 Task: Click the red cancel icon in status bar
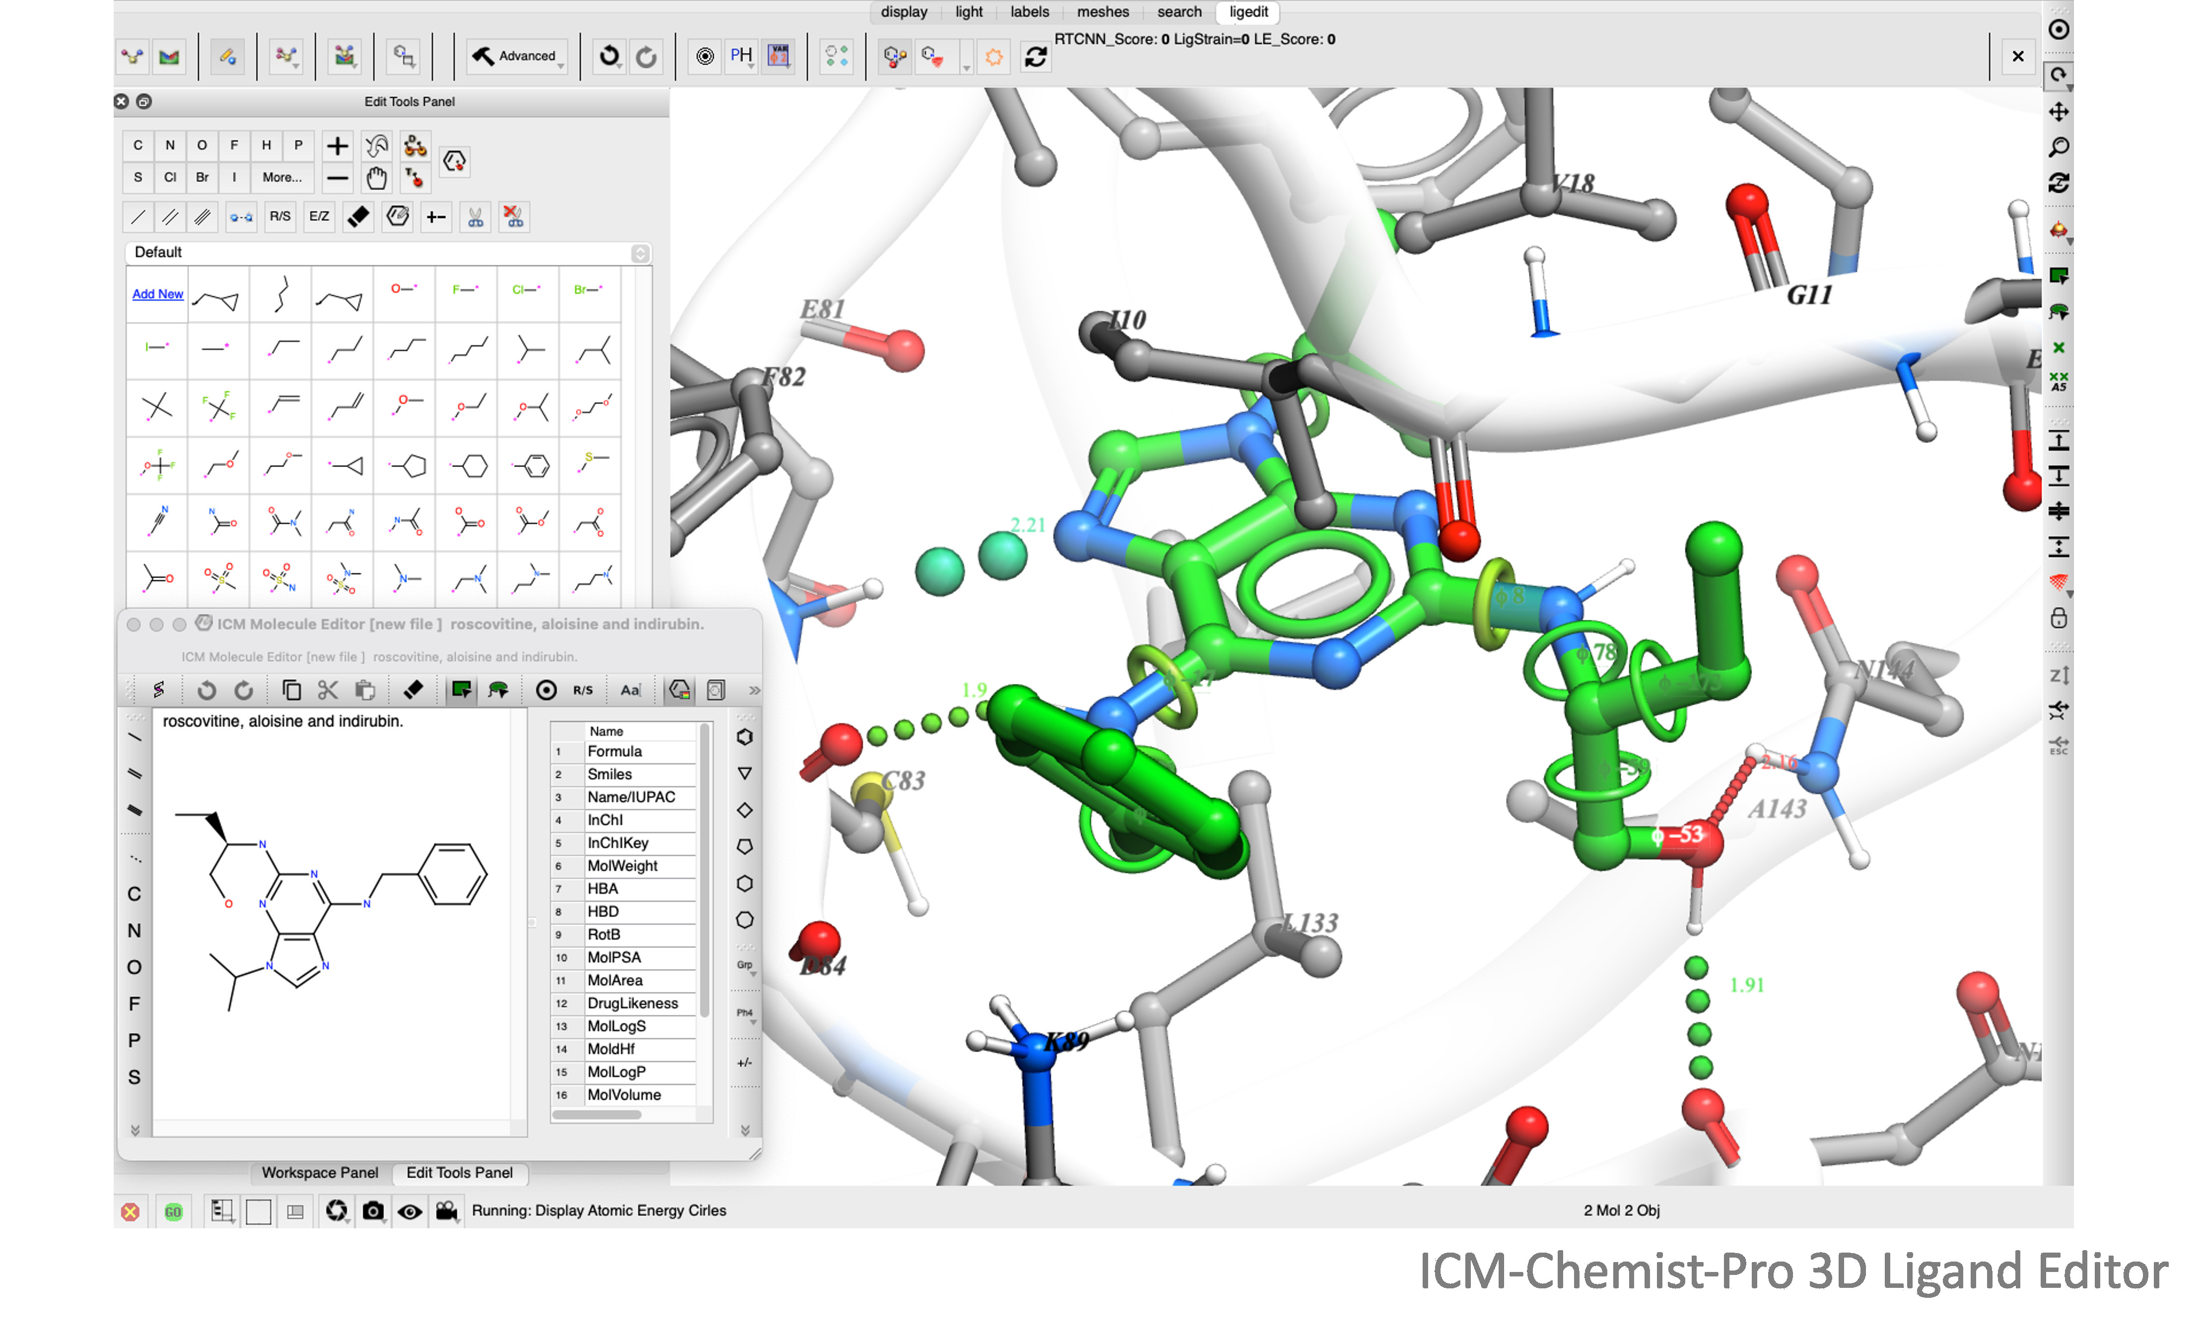131,1212
